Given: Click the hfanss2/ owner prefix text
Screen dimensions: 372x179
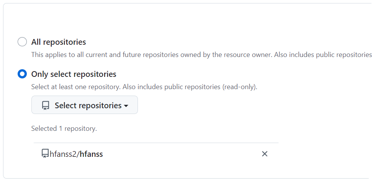Looking at the screenshot, I should pos(64,154).
